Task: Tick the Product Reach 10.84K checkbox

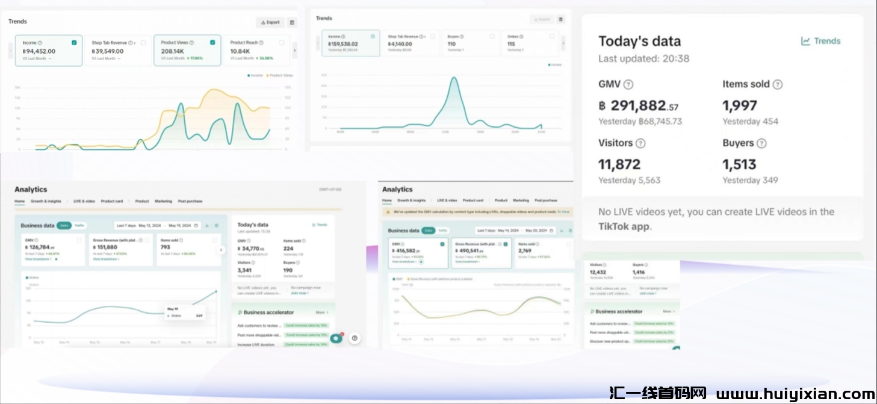Action: click(x=282, y=43)
